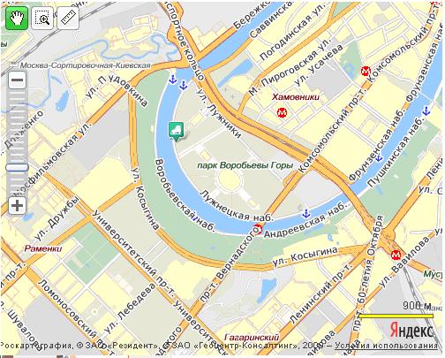This screenshot has width=445, height=358.
Task: Click the zoom in plus button
Action: coord(17,205)
